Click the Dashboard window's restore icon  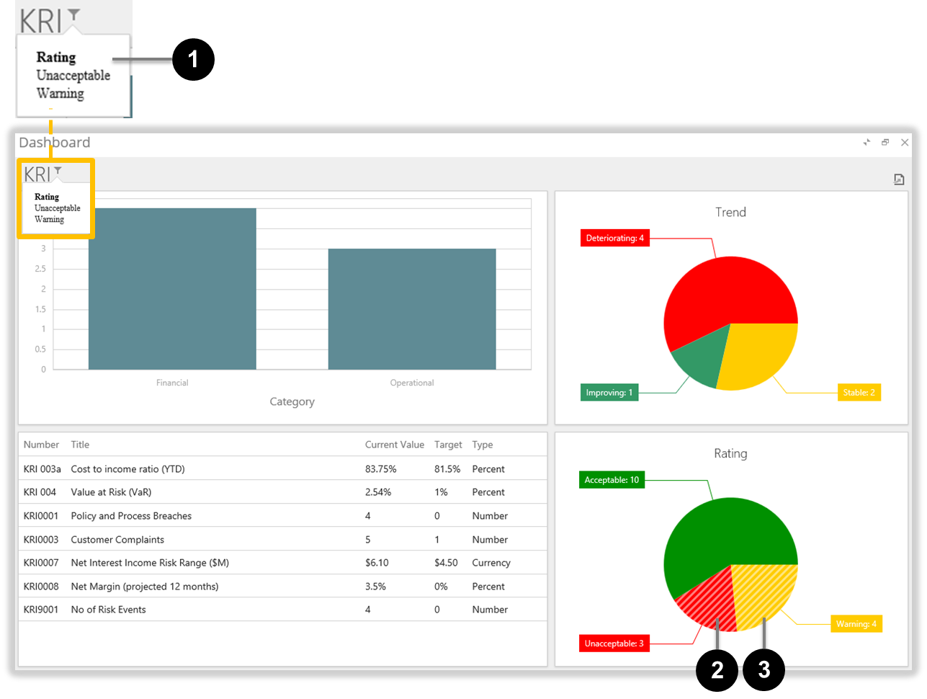tap(885, 143)
